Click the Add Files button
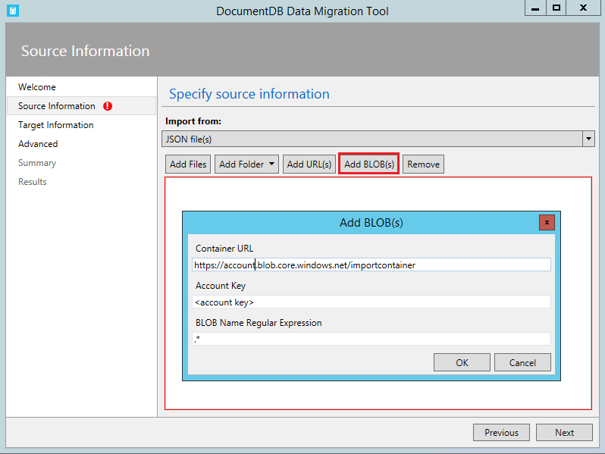The width and height of the screenshot is (605, 454). 188,164
